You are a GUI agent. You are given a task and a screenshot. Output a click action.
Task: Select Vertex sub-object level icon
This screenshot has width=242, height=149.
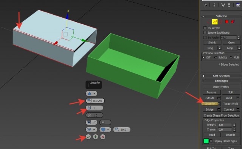pos(209,22)
